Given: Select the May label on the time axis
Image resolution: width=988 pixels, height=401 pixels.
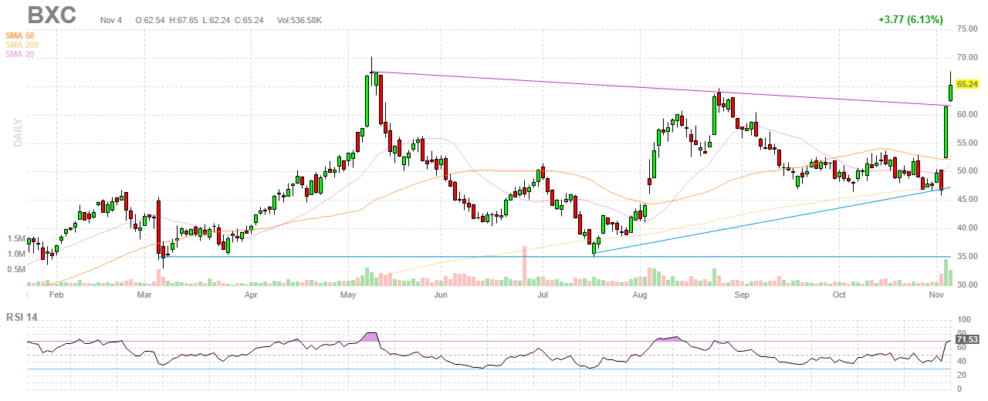Looking at the screenshot, I should 347,295.
